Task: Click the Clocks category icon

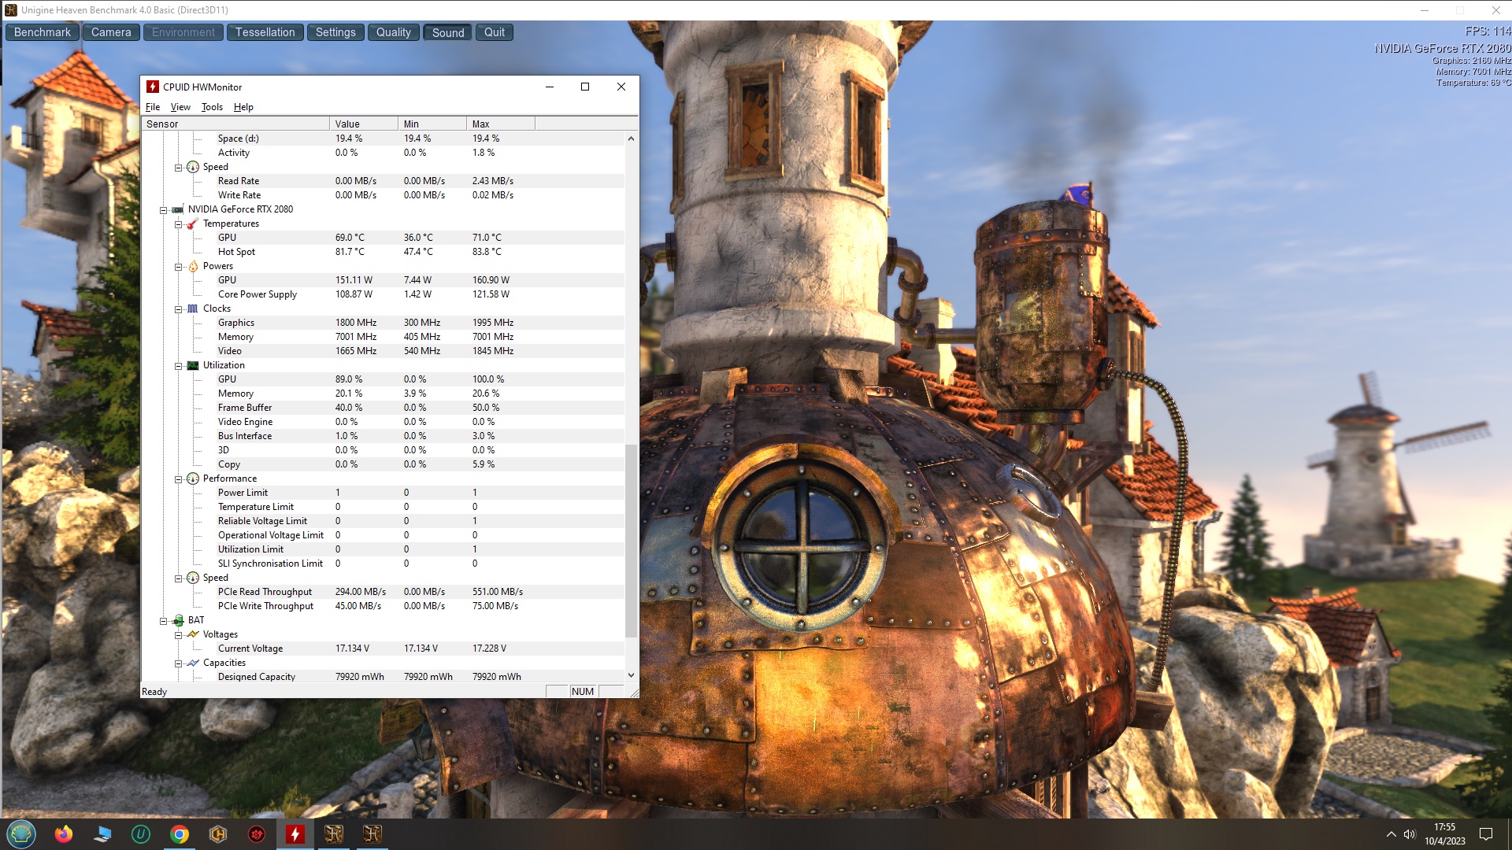Action: click(193, 309)
